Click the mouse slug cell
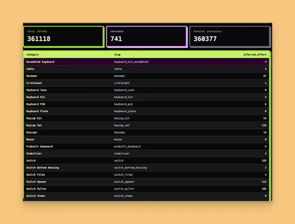The height and width of the screenshot is (224, 295). [118, 140]
